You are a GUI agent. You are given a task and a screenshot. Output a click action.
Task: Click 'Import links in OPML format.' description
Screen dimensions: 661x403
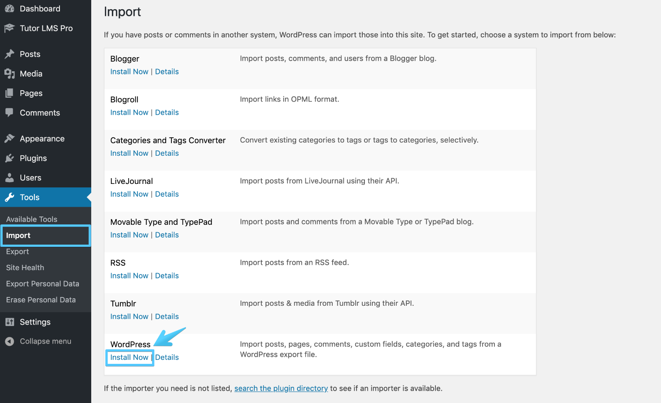[x=290, y=99]
